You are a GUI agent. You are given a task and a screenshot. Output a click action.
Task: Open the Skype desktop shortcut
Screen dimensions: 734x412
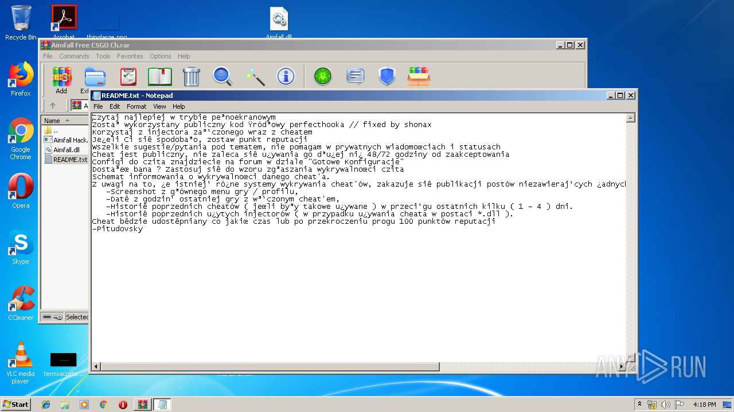[21, 247]
